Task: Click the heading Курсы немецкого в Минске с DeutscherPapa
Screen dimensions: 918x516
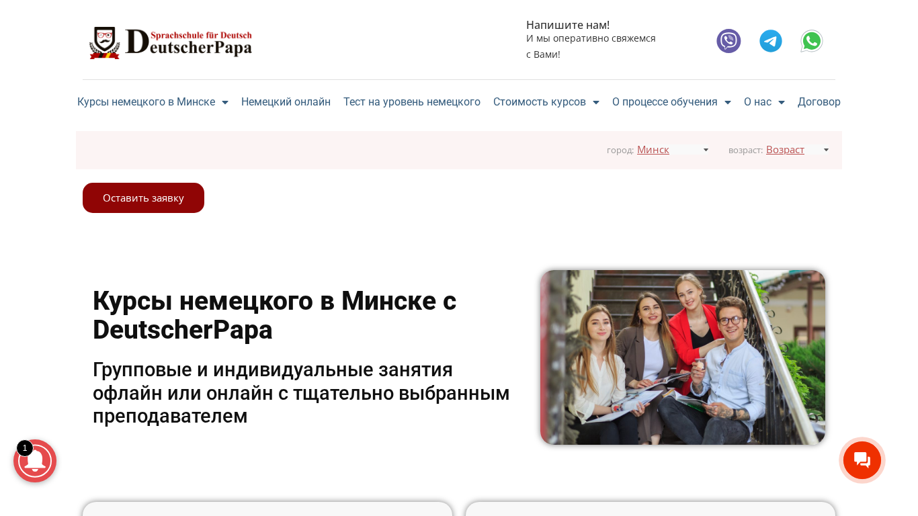Action: click(274, 315)
